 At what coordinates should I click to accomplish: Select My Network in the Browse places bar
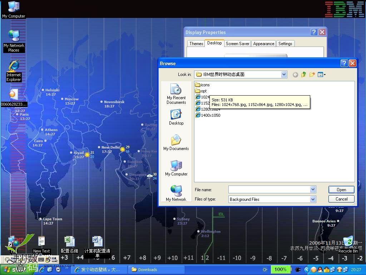click(x=176, y=193)
